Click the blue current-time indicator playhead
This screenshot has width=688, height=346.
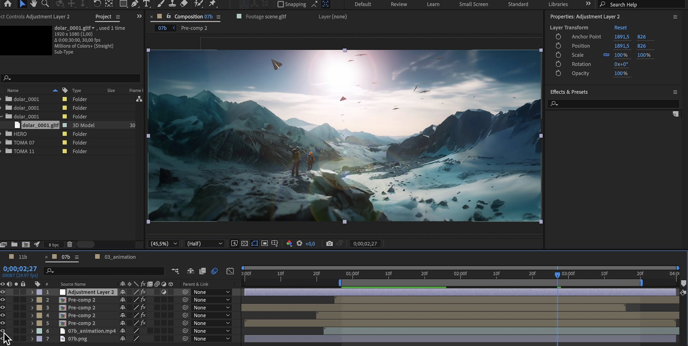pyautogui.click(x=557, y=275)
